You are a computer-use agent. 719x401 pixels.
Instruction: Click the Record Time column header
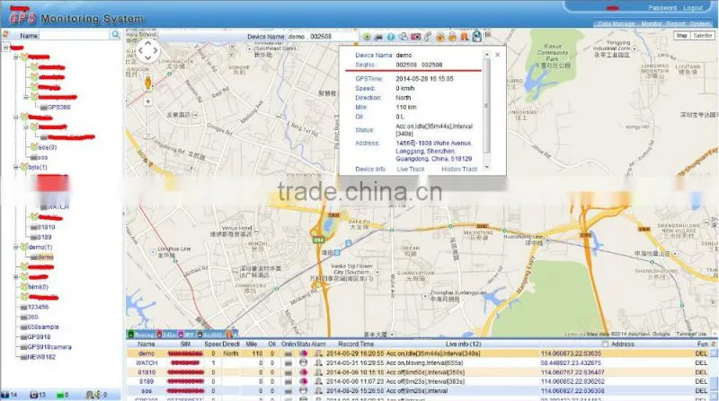point(356,344)
